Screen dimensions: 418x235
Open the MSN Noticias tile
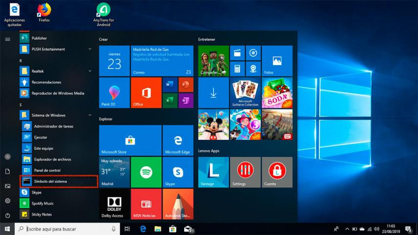tap(146, 204)
